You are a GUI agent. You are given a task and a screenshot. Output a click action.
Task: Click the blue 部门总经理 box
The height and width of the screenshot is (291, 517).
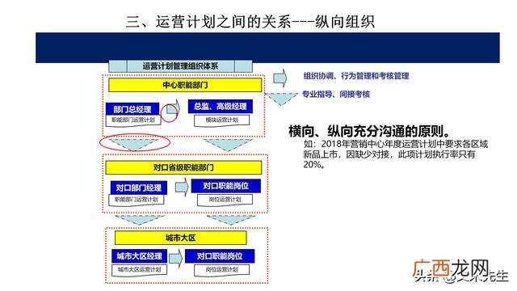132,109
